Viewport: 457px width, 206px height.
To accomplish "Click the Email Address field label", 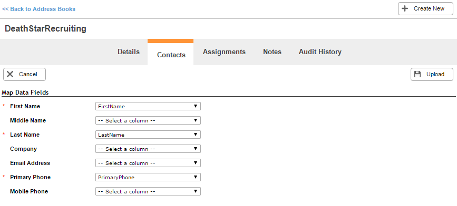I will 30,163.
